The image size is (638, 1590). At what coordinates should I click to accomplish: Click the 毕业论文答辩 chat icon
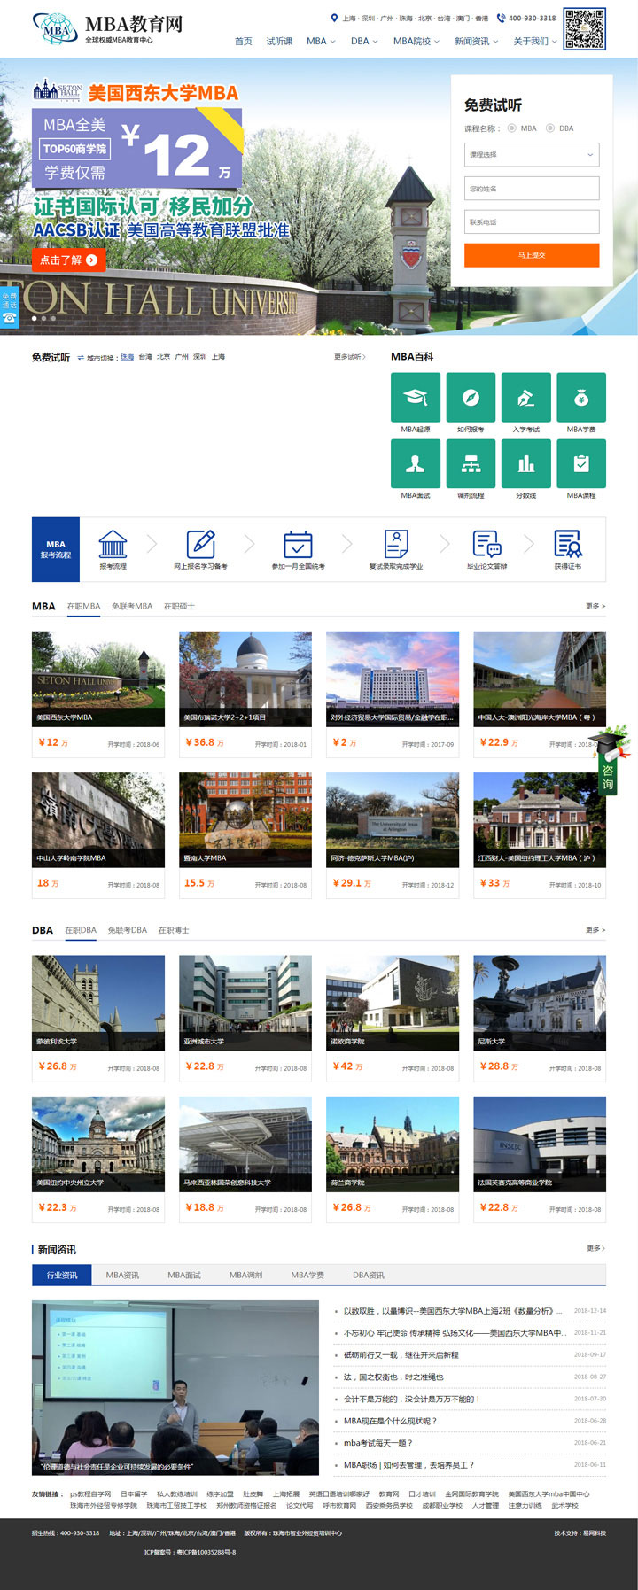(x=486, y=544)
